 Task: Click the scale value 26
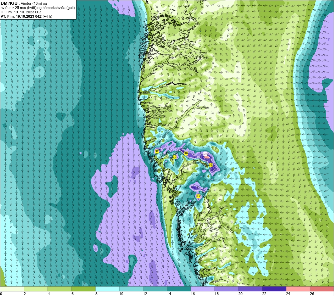point(312,294)
